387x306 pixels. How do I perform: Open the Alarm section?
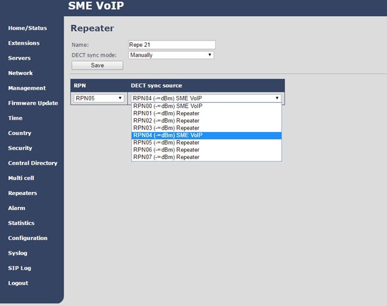pos(16,208)
